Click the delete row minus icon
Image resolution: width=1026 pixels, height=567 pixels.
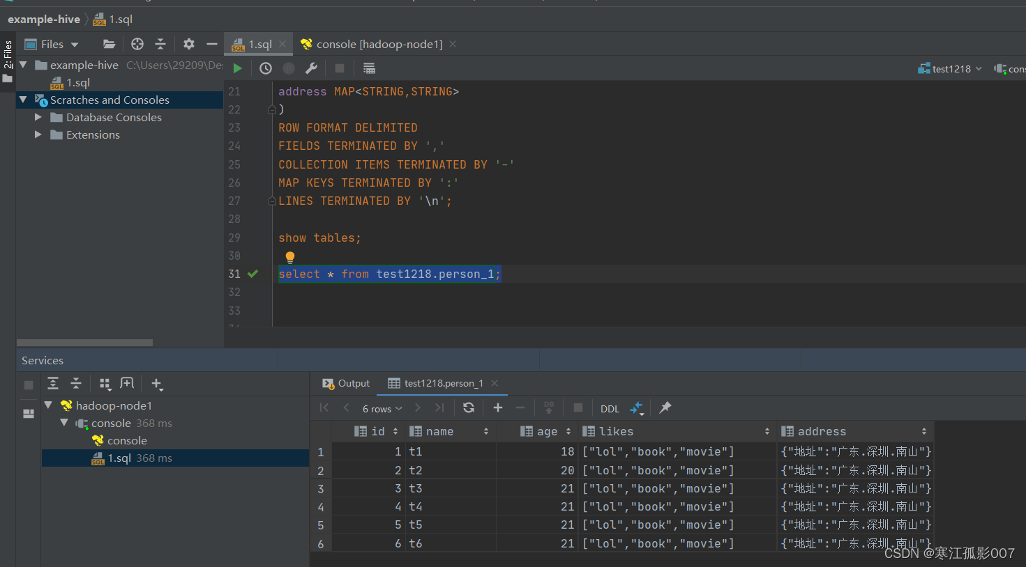point(520,408)
